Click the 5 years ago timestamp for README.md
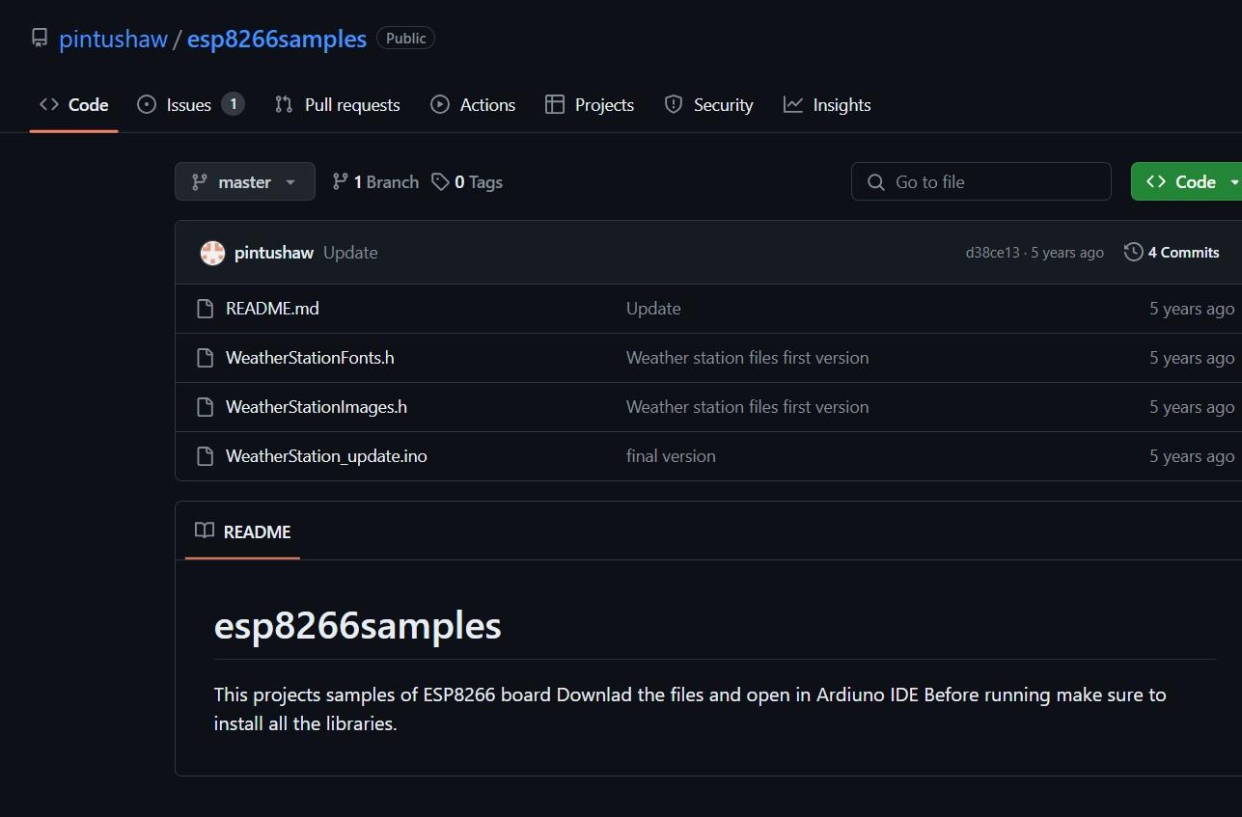Image resolution: width=1242 pixels, height=817 pixels. pyautogui.click(x=1192, y=309)
